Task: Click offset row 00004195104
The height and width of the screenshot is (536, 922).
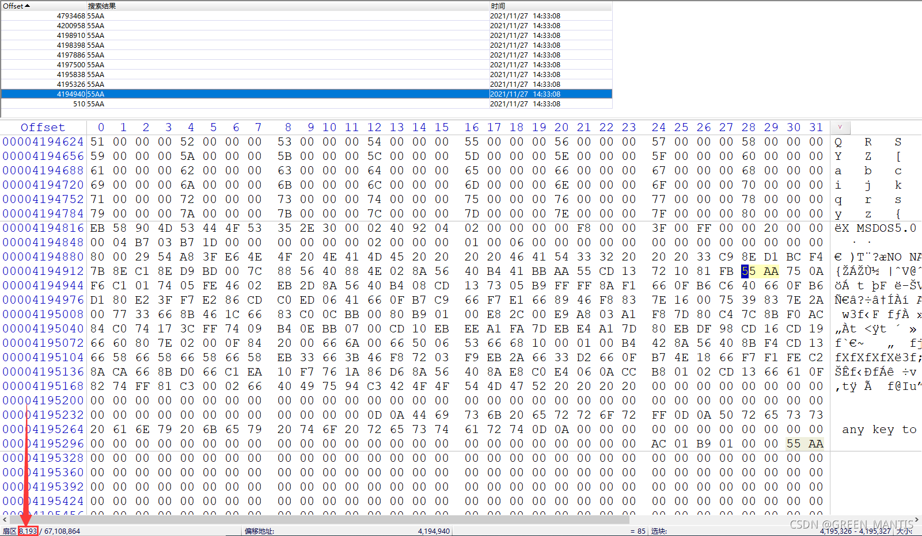Action: point(43,357)
